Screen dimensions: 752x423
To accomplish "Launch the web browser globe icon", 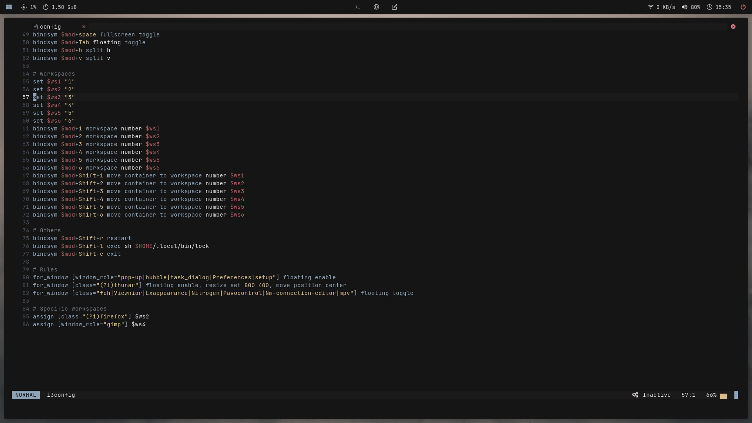I will pyautogui.click(x=376, y=7).
